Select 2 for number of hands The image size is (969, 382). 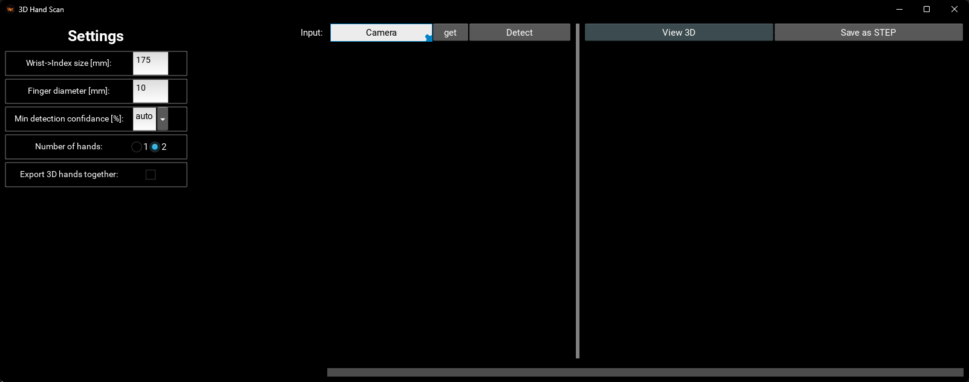coord(155,147)
